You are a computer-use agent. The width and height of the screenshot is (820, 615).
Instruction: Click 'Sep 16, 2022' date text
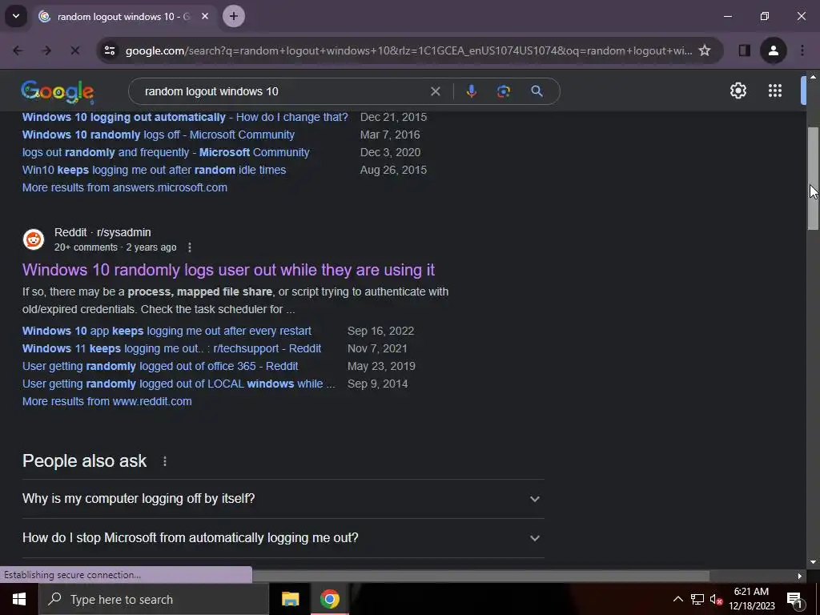click(380, 331)
